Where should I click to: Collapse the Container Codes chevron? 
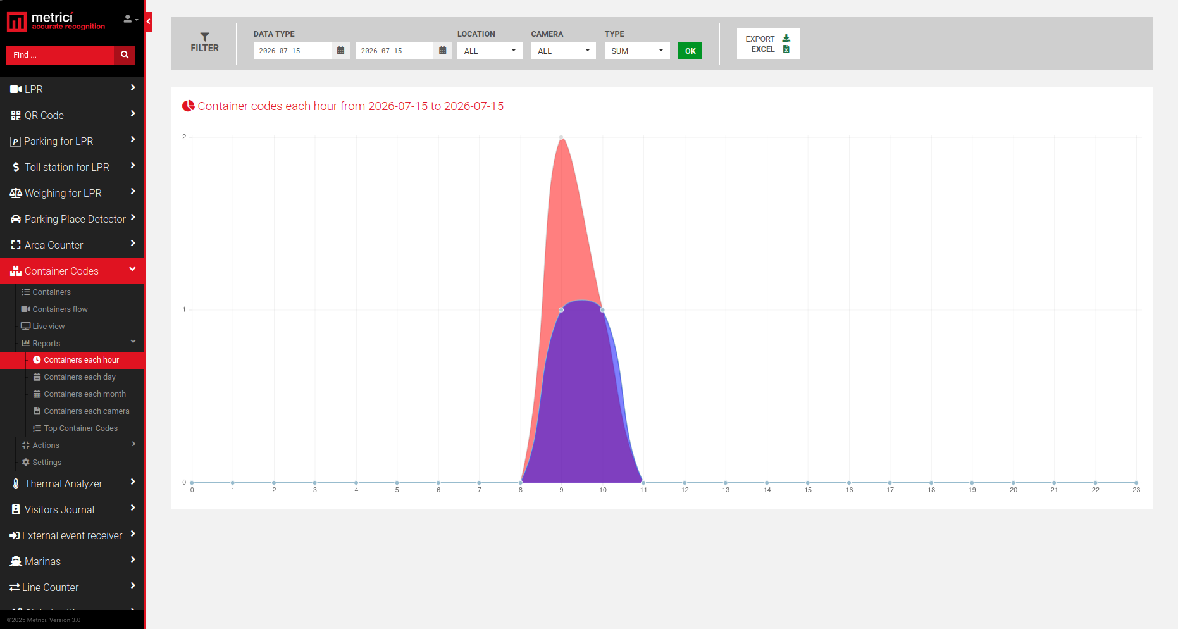pos(133,270)
